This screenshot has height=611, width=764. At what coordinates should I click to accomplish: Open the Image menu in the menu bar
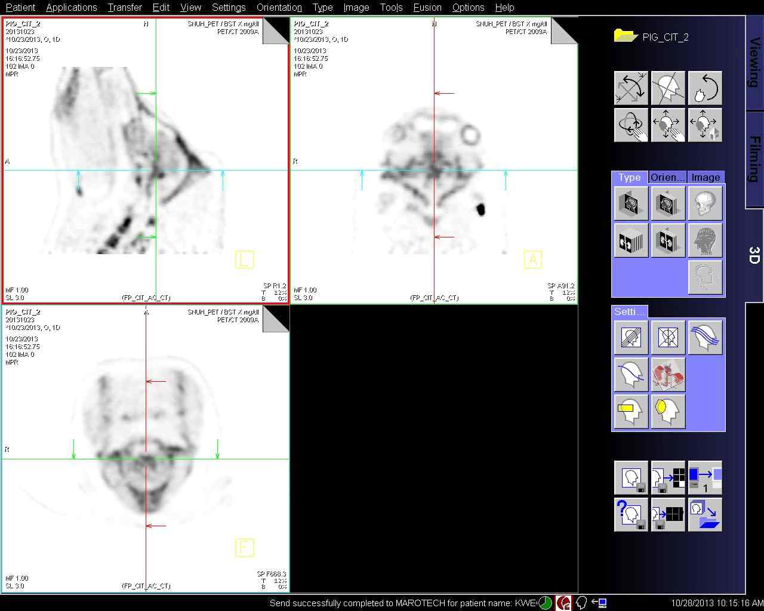click(x=356, y=7)
